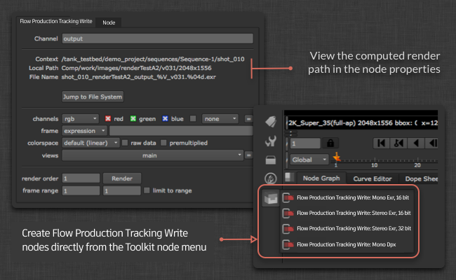456x280 pixels.
Task: Click the small button right of views dropdown
Action: 248,155
